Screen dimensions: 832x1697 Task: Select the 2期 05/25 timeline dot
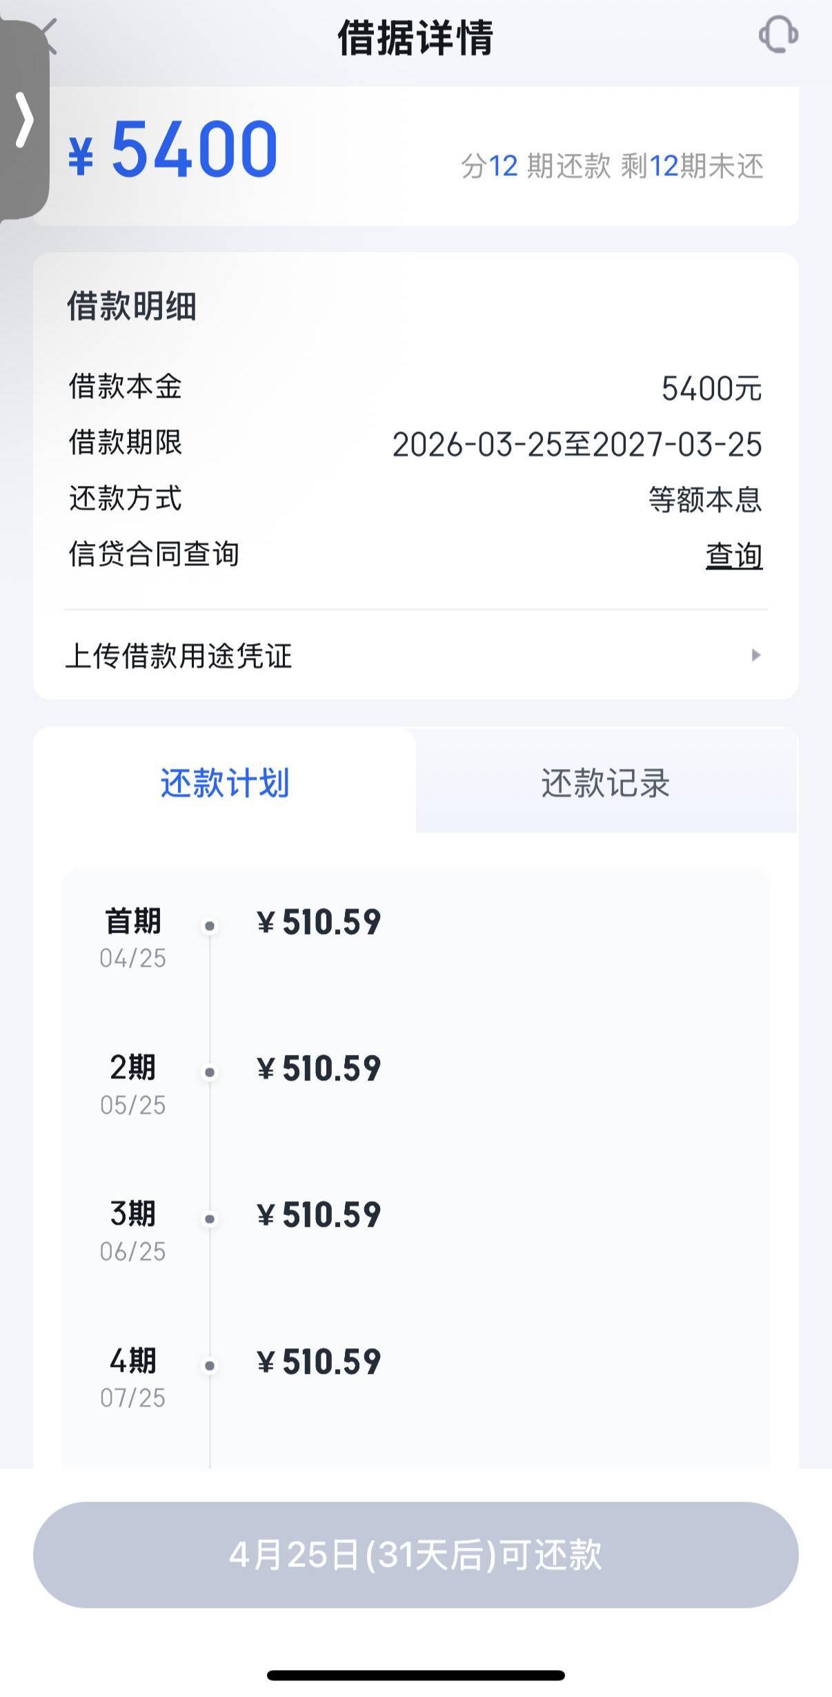[210, 1072]
